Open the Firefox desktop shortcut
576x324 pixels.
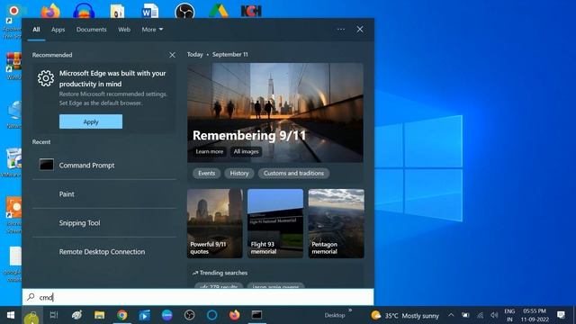coord(50,11)
